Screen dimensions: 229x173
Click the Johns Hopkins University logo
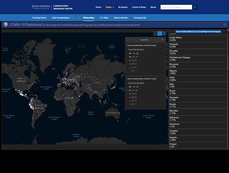(41, 7)
